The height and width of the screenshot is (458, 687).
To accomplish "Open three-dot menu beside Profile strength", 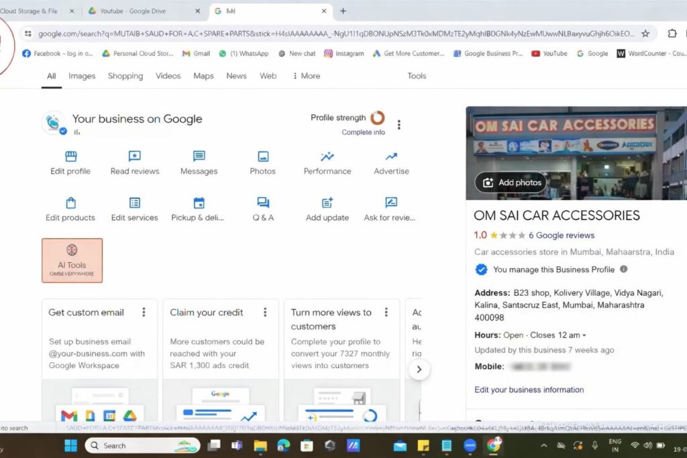I will [399, 125].
